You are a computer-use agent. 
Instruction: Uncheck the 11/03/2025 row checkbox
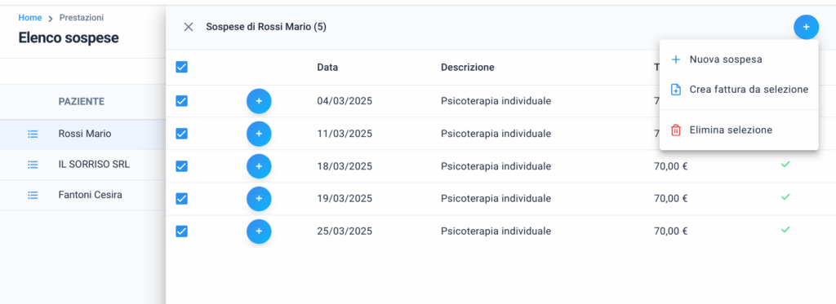tap(182, 134)
